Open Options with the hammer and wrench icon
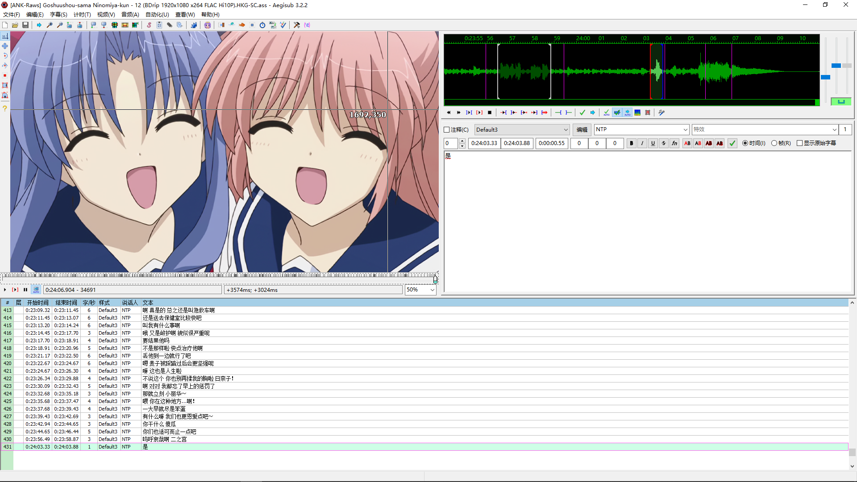This screenshot has height=482, width=857. coord(297,25)
